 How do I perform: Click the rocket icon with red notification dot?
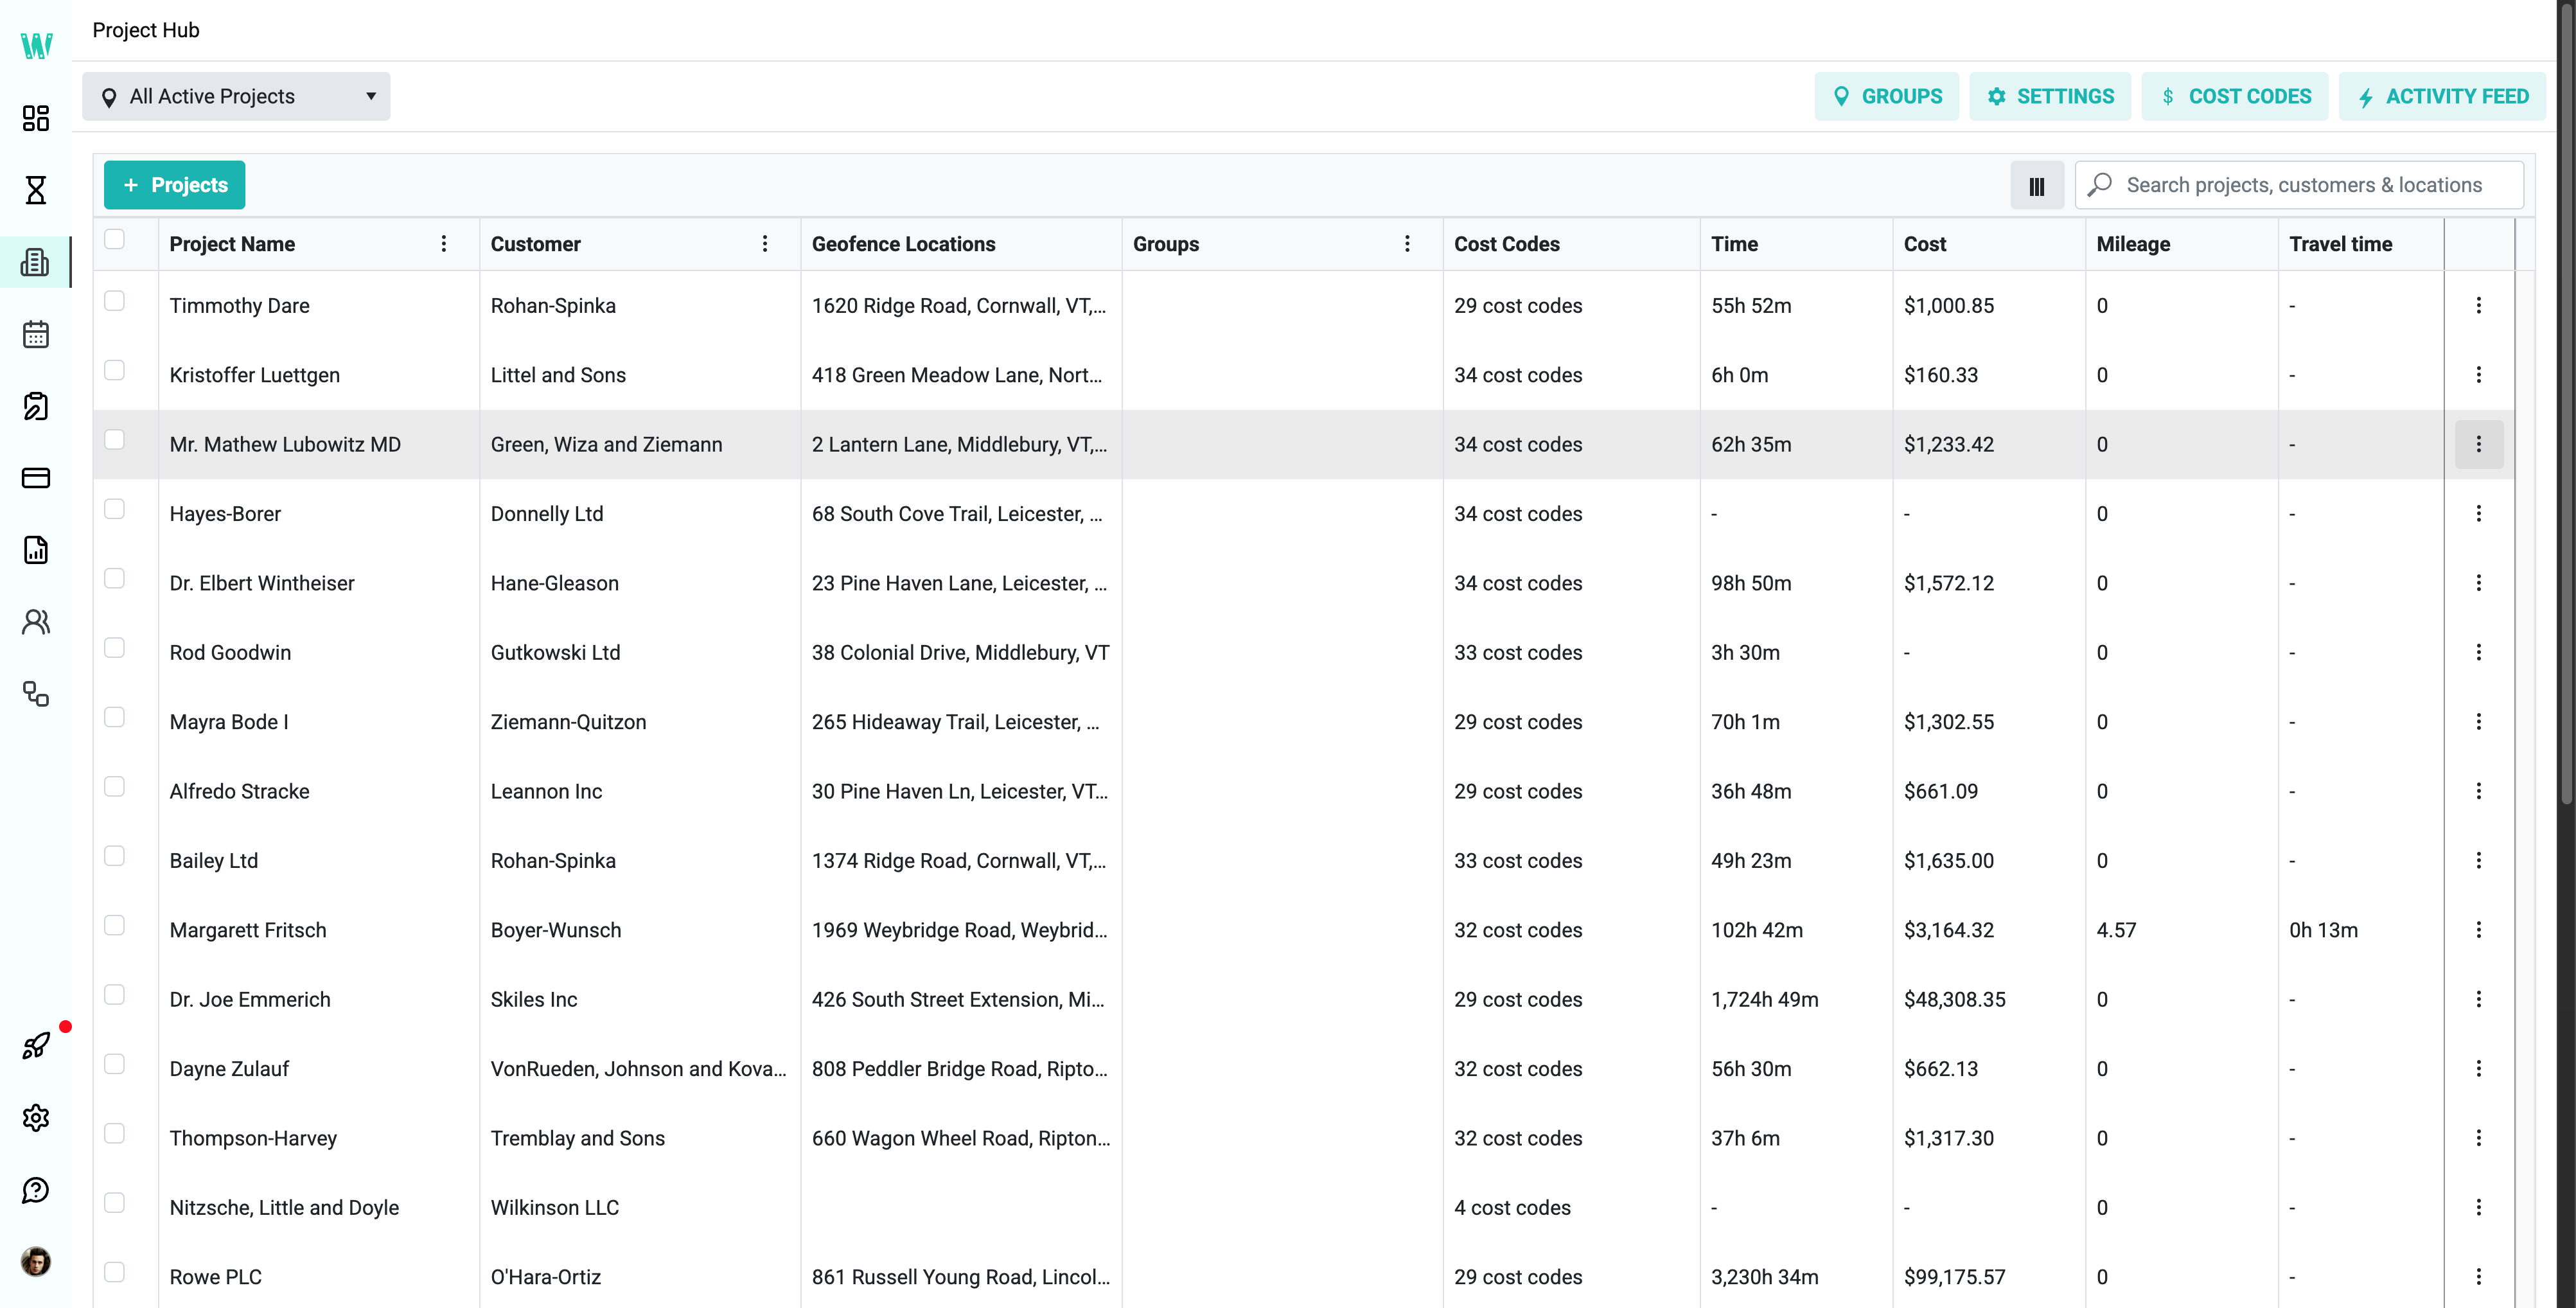[x=36, y=1046]
